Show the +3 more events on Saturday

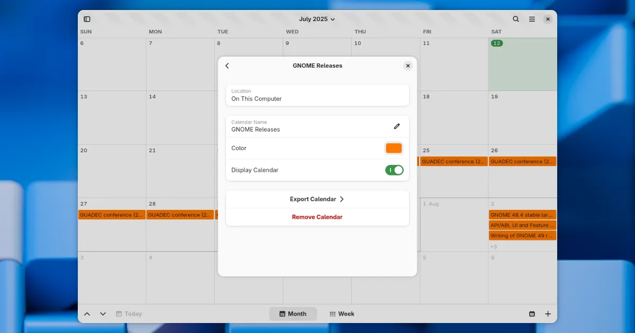coord(493,247)
